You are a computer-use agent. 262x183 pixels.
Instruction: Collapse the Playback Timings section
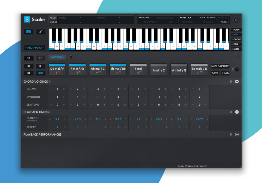tap(237, 112)
